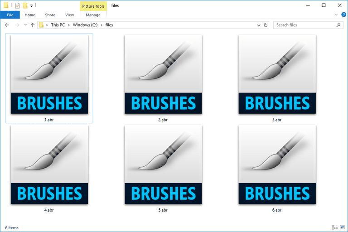348x232 pixels.
Task: Switch to the Home ribbon tab
Action: [30, 15]
